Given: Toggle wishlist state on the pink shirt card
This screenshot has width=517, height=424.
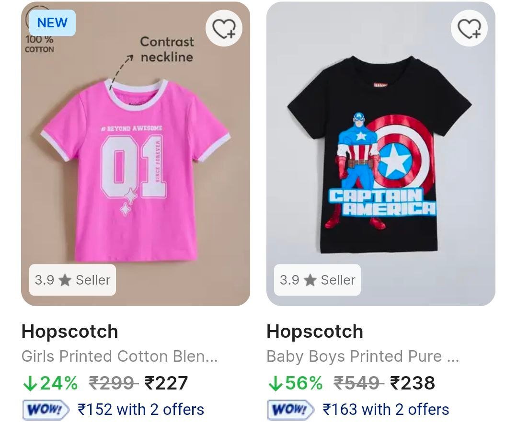Looking at the screenshot, I should (x=224, y=28).
